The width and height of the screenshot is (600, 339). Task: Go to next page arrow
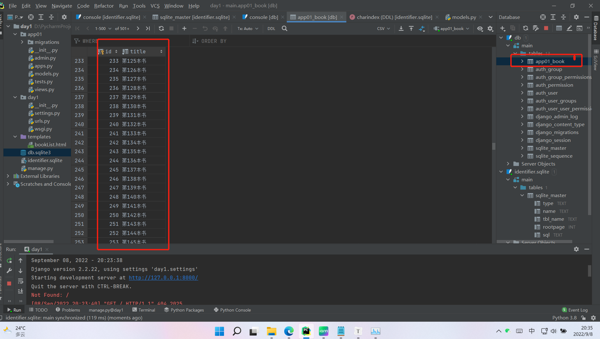point(138,28)
